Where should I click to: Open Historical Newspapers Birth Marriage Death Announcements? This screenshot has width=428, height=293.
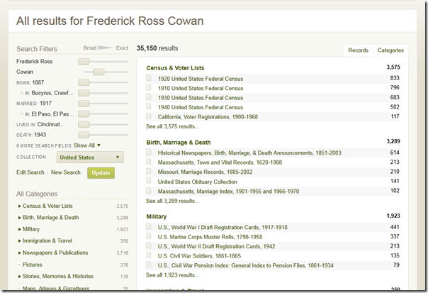249,153
